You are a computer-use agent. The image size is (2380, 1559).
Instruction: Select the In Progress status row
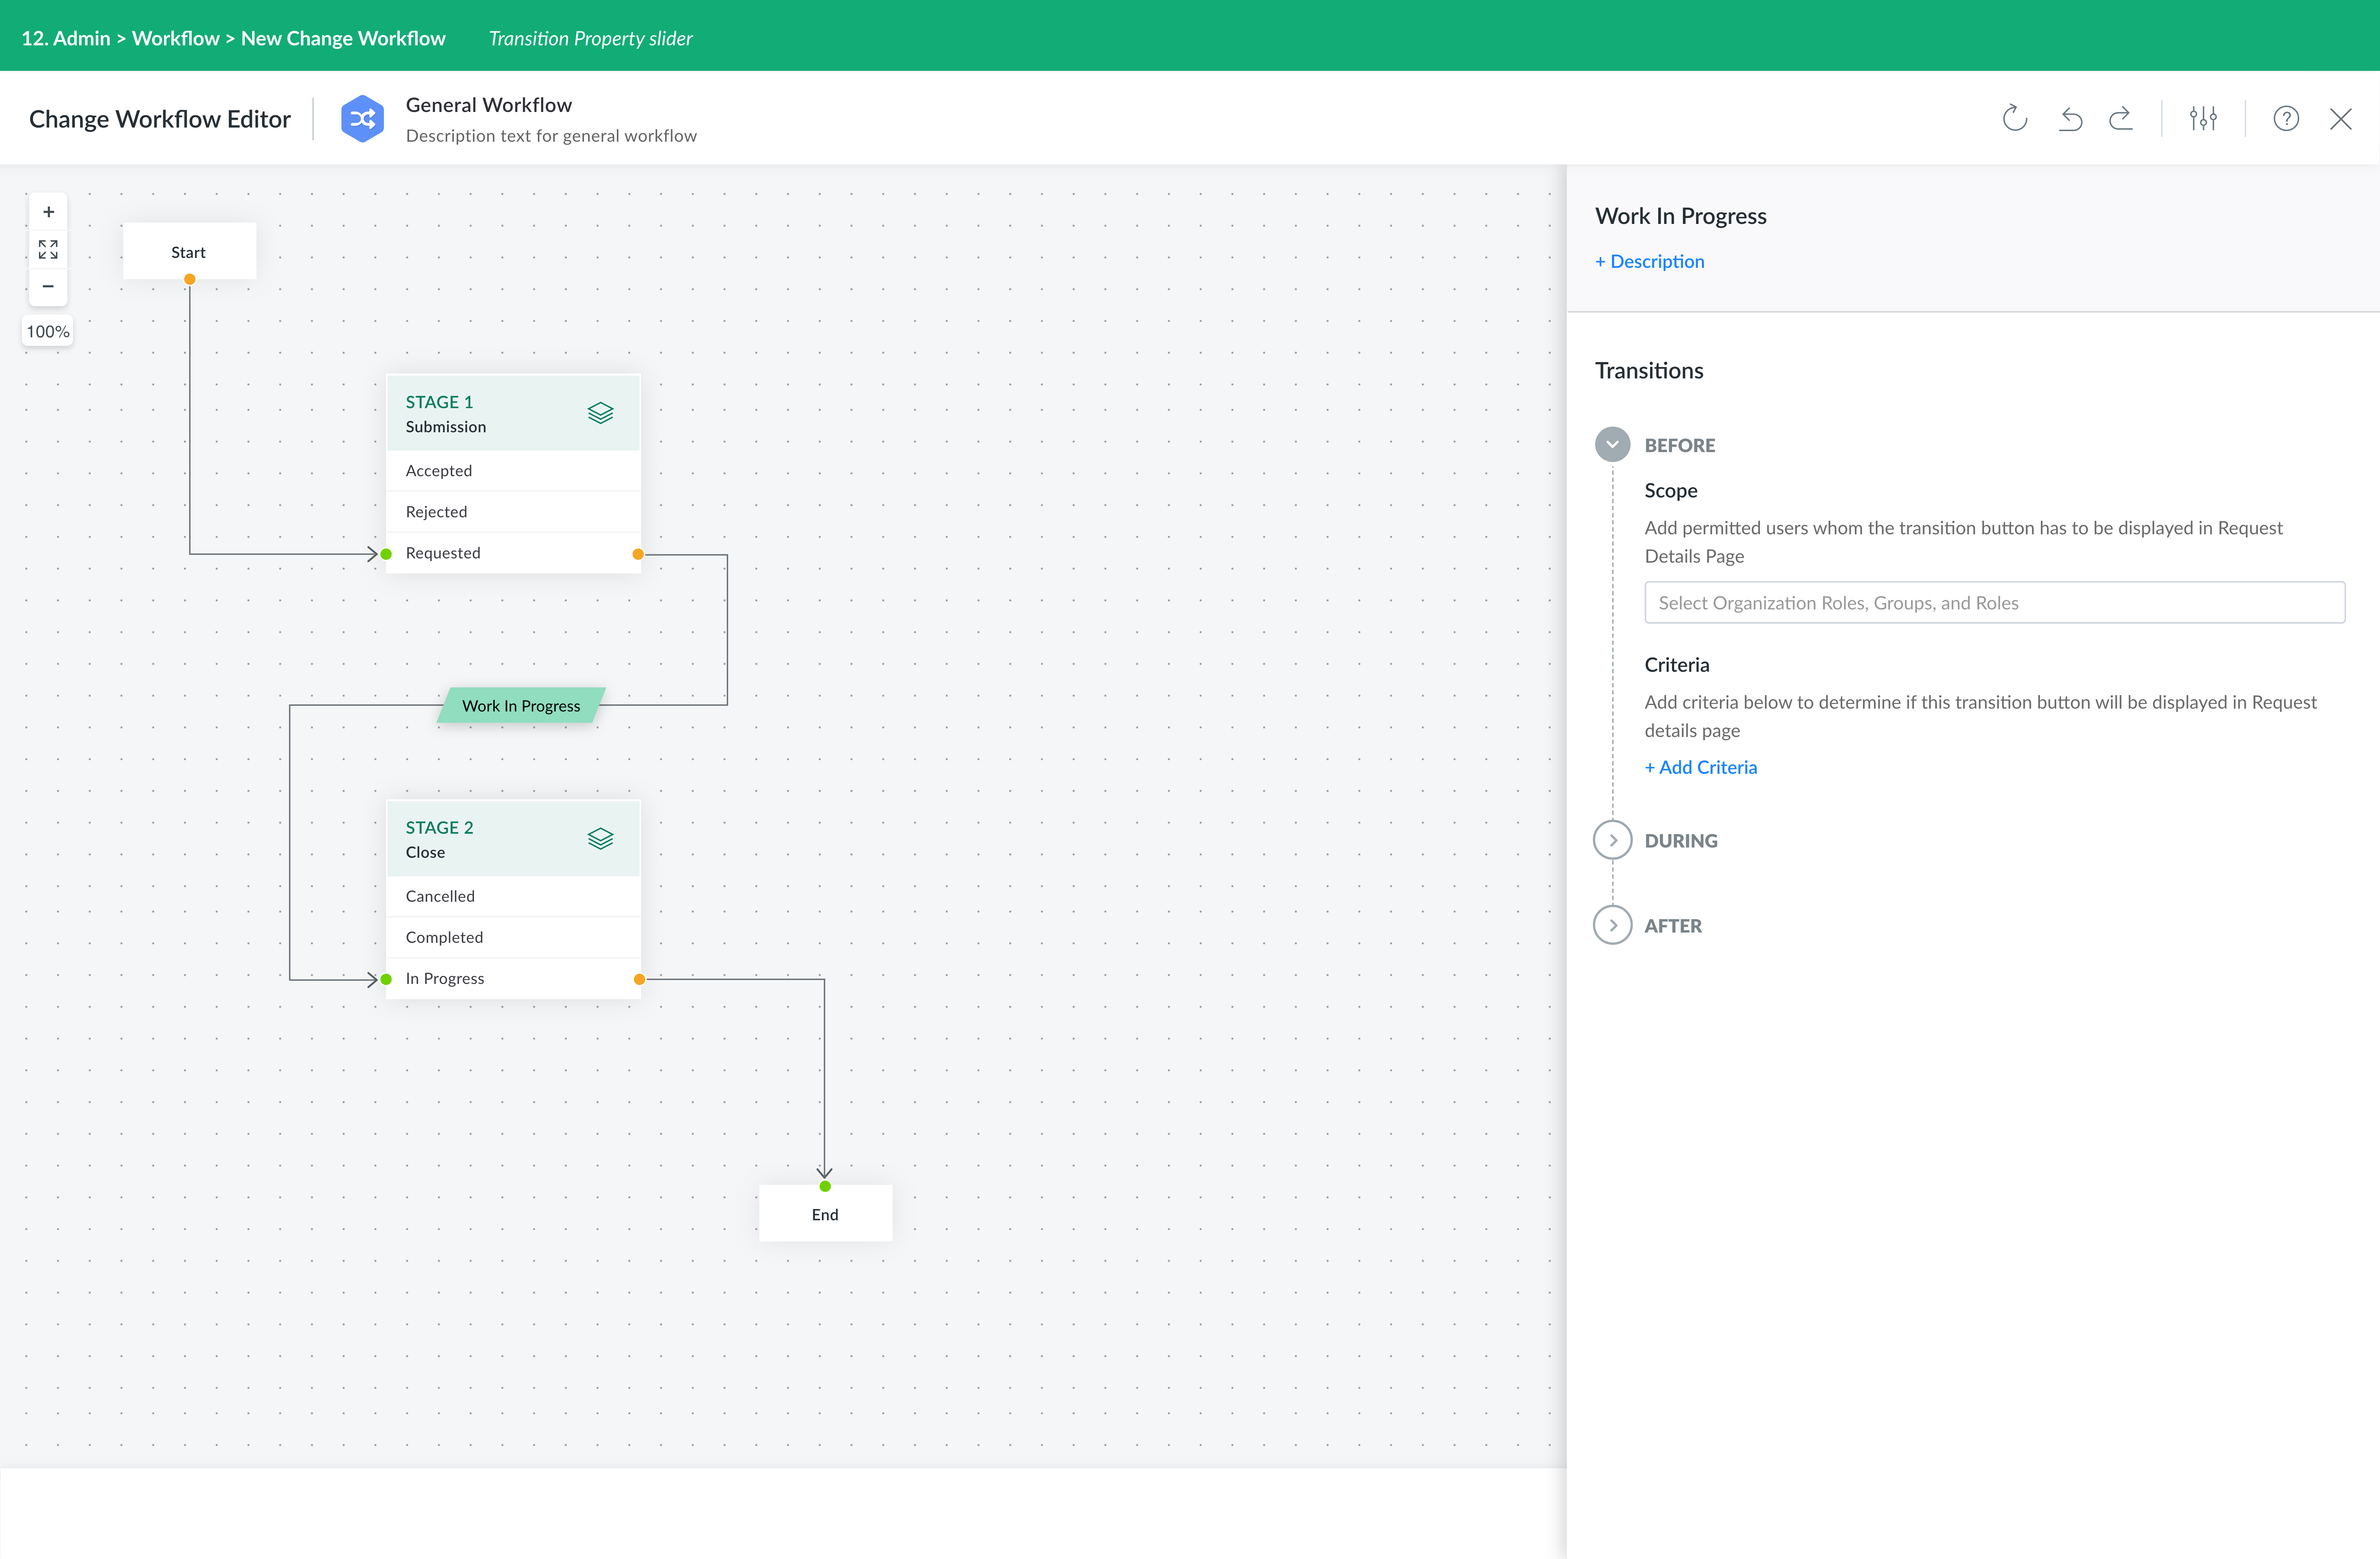click(513, 979)
